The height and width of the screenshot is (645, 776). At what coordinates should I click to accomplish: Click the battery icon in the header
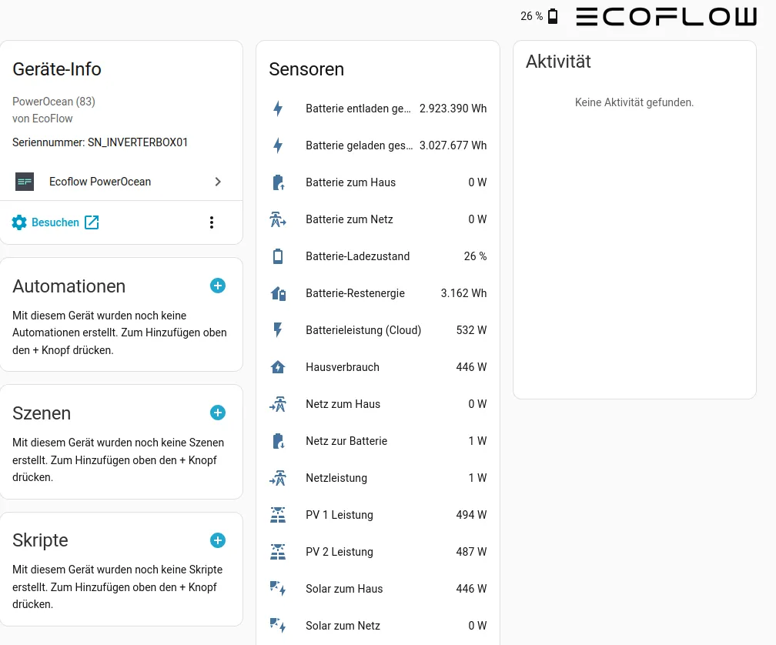[553, 16]
